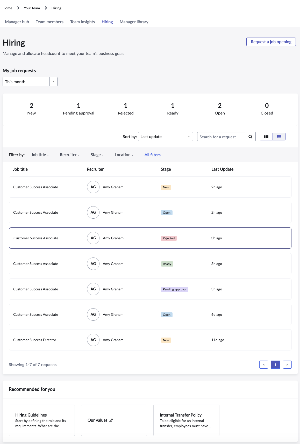Click the Closed count stat
This screenshot has width=300, height=444.
pos(267,109)
